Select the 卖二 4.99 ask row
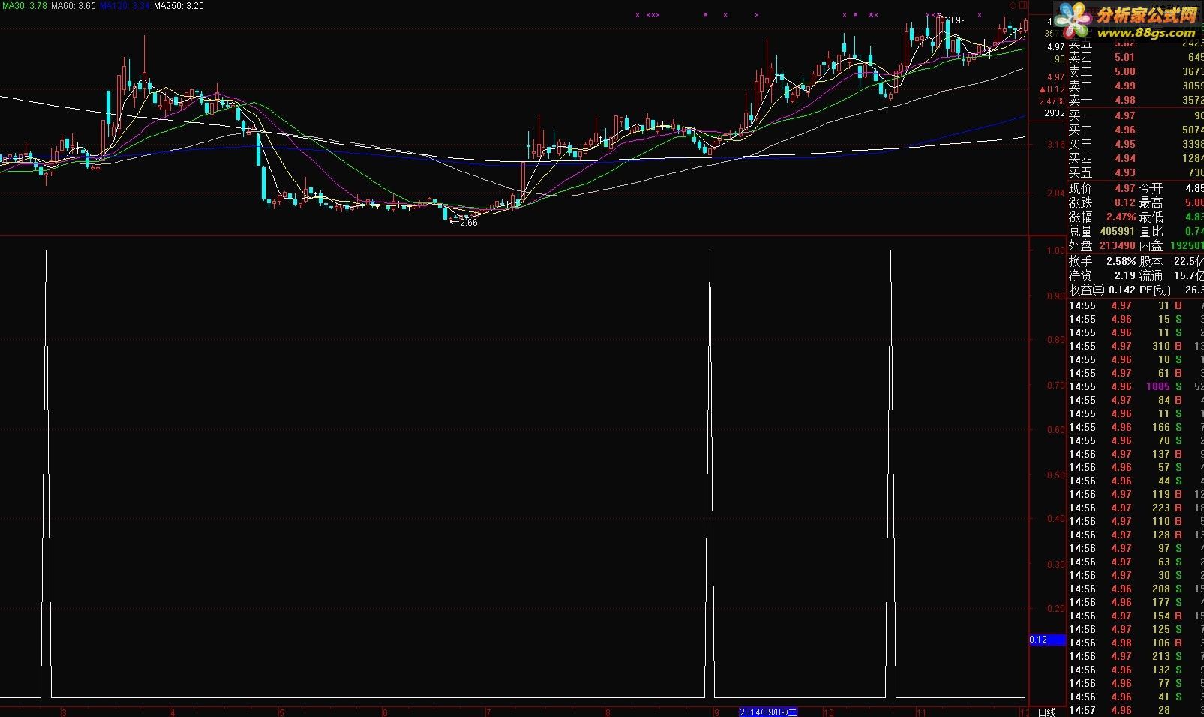Image resolution: width=1204 pixels, height=717 pixels. [1136, 85]
